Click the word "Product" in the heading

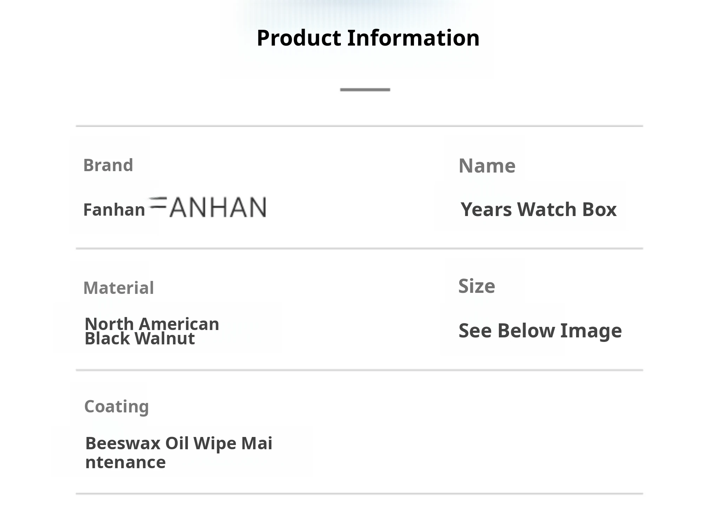pos(299,38)
